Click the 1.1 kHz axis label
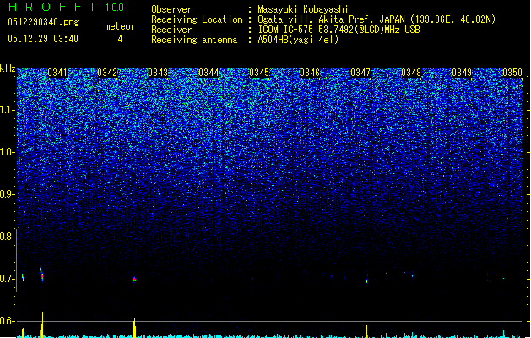This screenshot has height=338, width=531. (x=8, y=110)
